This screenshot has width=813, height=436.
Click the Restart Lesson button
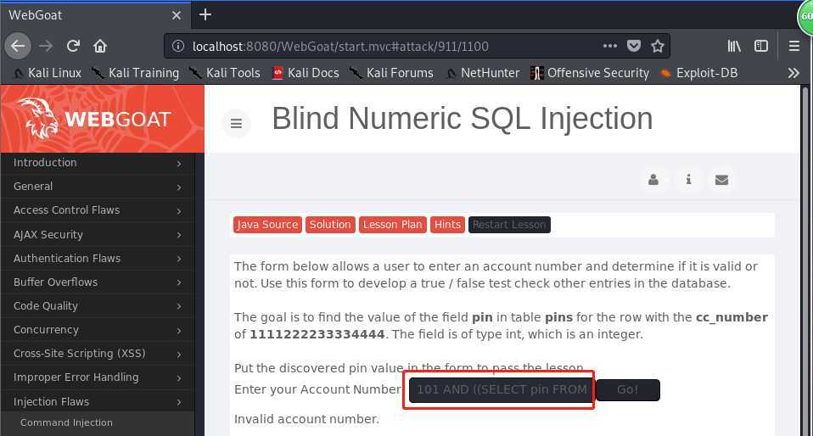(x=509, y=225)
